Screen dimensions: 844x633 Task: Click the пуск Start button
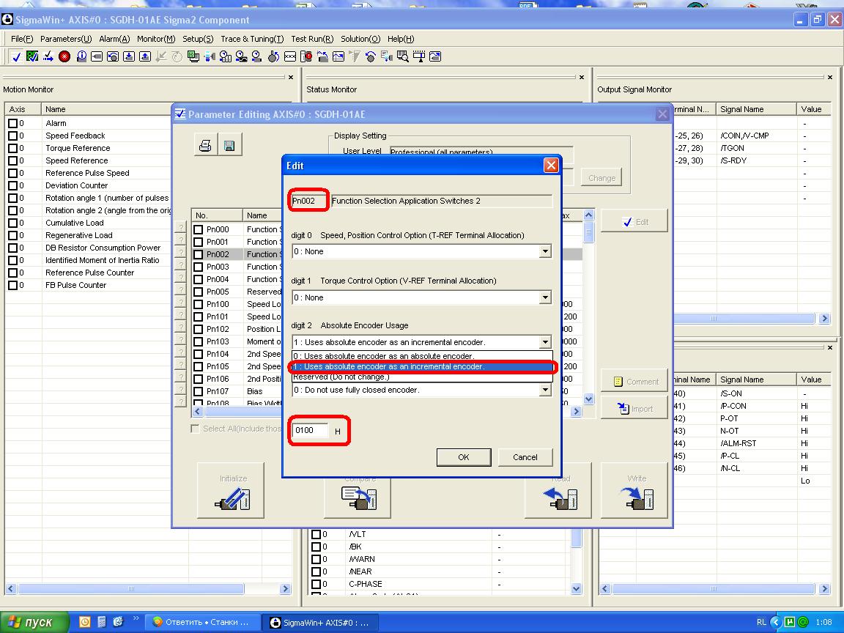click(x=34, y=622)
